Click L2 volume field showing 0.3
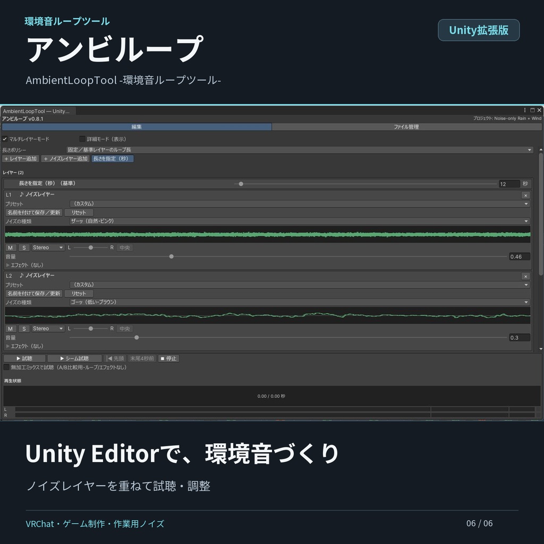The image size is (544, 544). [520, 337]
